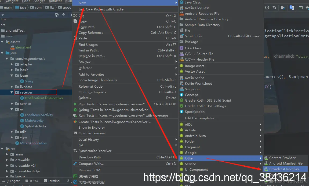Collapse the bean package folder
Screen dimensions: 309x186
click(x=12, y=75)
